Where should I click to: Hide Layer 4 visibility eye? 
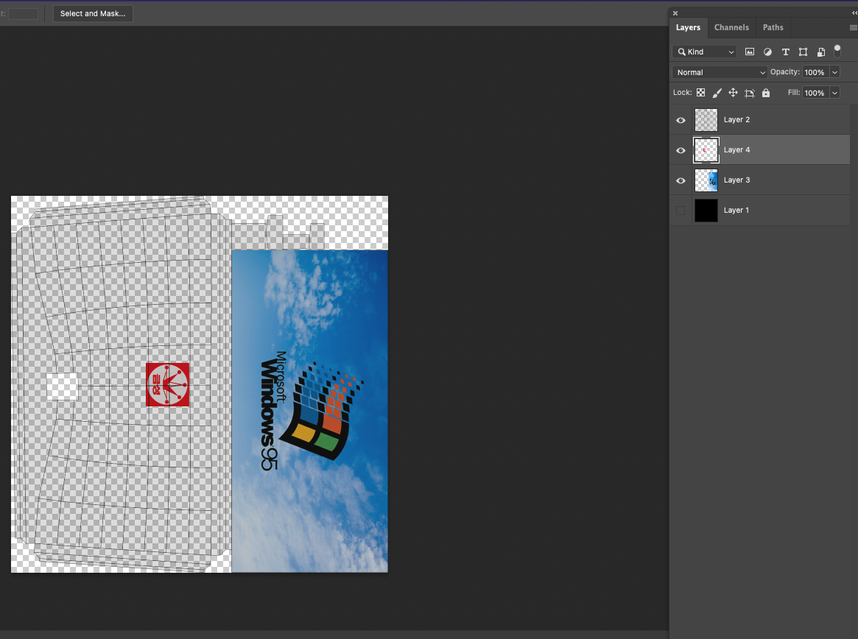[x=681, y=150]
